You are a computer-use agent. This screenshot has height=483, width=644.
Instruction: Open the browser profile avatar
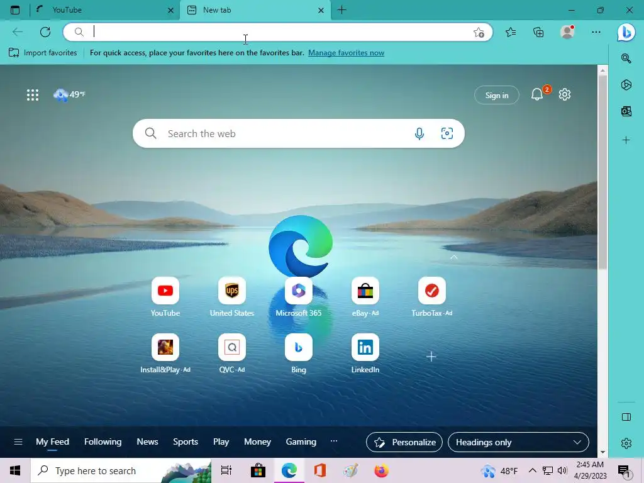click(x=567, y=31)
